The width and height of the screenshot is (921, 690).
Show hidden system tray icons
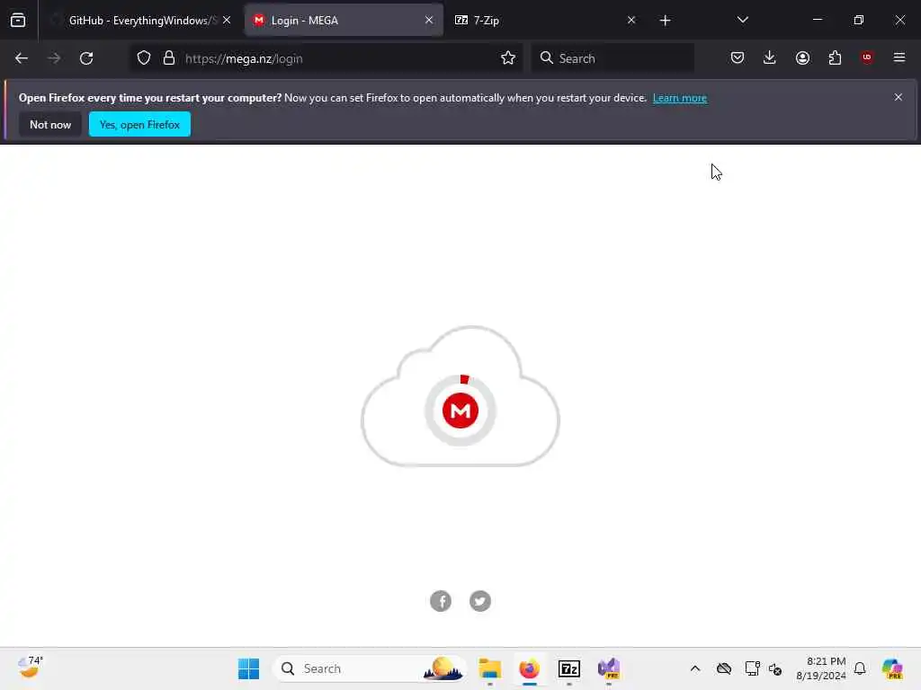[x=695, y=668]
